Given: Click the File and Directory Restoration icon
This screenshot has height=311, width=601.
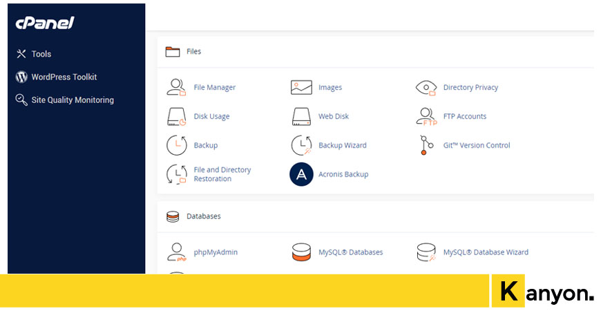Looking at the screenshot, I should pyautogui.click(x=177, y=174).
